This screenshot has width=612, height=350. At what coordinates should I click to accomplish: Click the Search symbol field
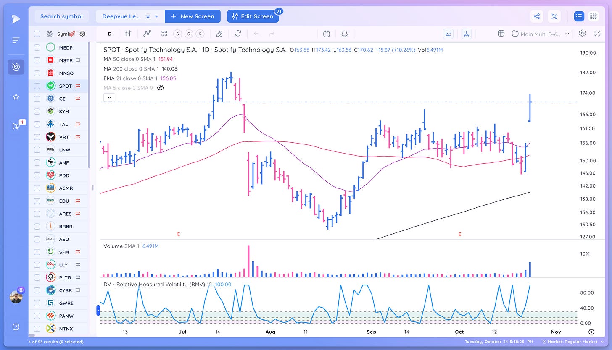click(61, 16)
